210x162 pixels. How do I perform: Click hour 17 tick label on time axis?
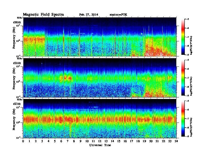[x=132, y=141]
